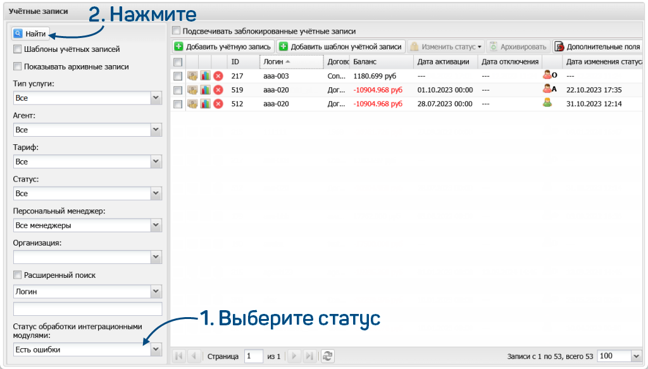Open the statistics chart icon for account 519
The width and height of the screenshot is (648, 369).
205,90
